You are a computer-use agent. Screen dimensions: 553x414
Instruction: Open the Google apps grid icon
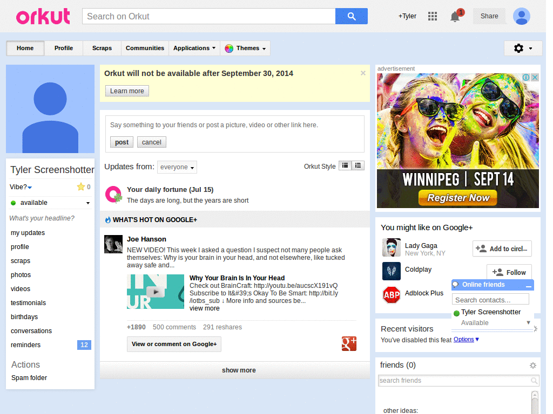pyautogui.click(x=433, y=16)
